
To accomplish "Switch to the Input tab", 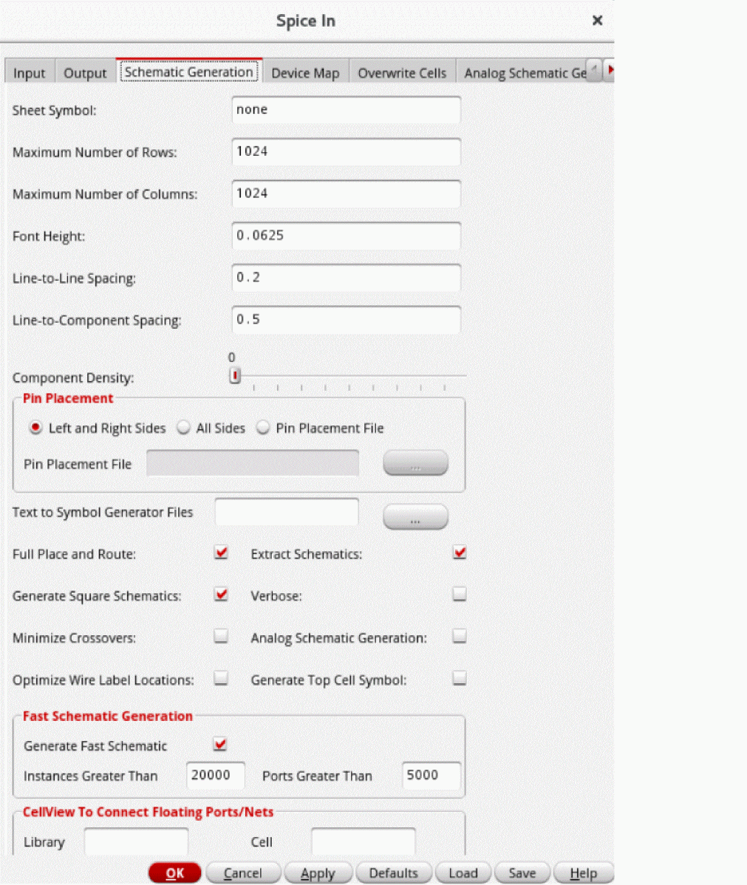I will click(30, 73).
